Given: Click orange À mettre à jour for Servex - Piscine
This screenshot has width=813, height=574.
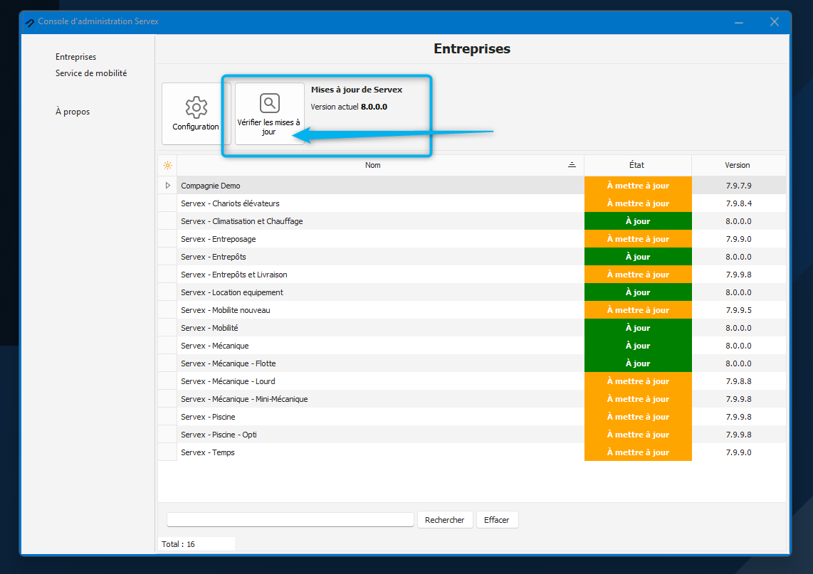Looking at the screenshot, I should click(638, 417).
